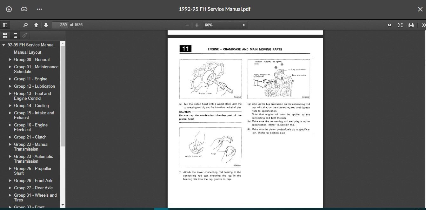
Task: Open the 92-95 FH Service Manual outline title
Action: (31, 45)
